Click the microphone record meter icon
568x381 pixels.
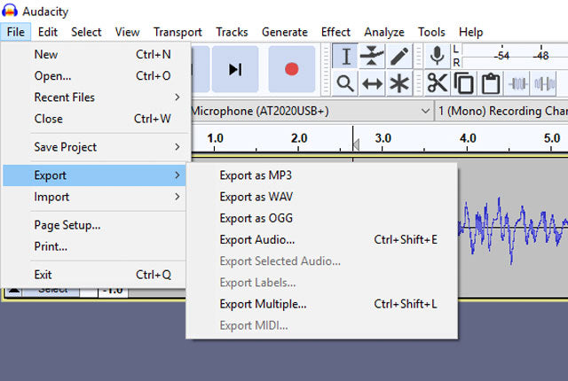[437, 56]
